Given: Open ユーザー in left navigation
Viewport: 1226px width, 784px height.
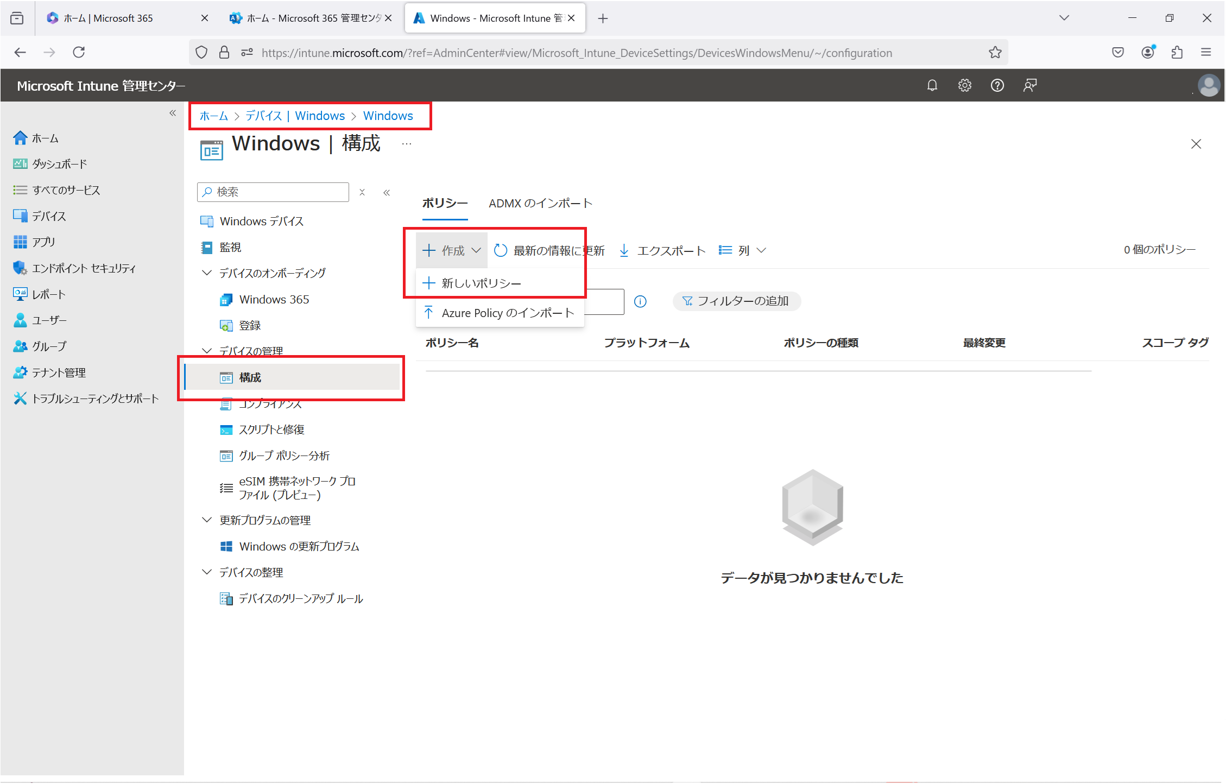Looking at the screenshot, I should pyautogui.click(x=40, y=320).
